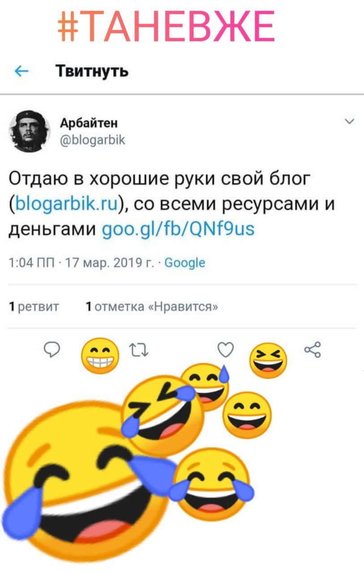
Task: View the 1 отметка «Нравится» list
Action: pos(152,307)
